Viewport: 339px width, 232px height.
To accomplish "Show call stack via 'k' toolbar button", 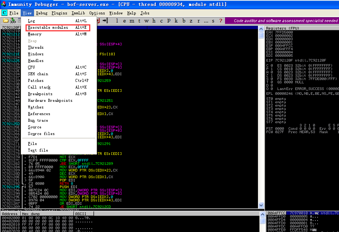I will point(176,21).
